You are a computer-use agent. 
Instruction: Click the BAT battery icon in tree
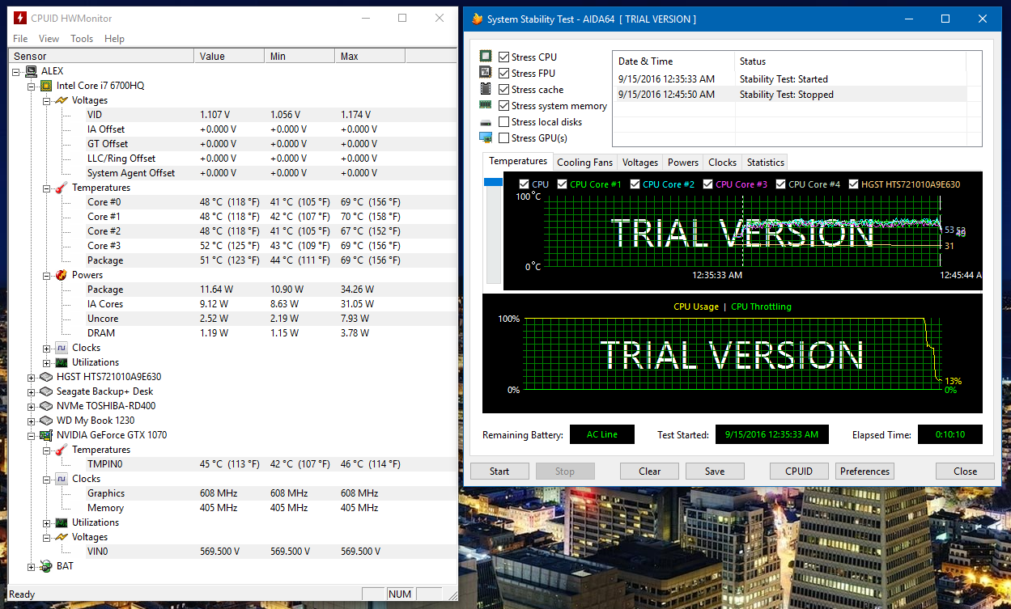46,566
